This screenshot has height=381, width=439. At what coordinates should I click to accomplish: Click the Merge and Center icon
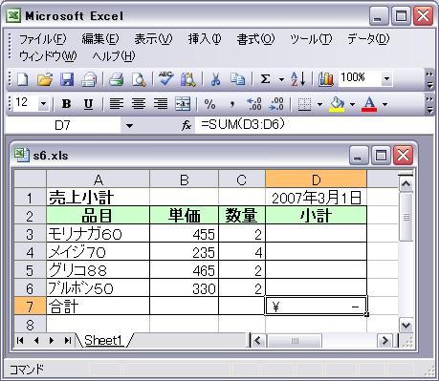[x=183, y=104]
